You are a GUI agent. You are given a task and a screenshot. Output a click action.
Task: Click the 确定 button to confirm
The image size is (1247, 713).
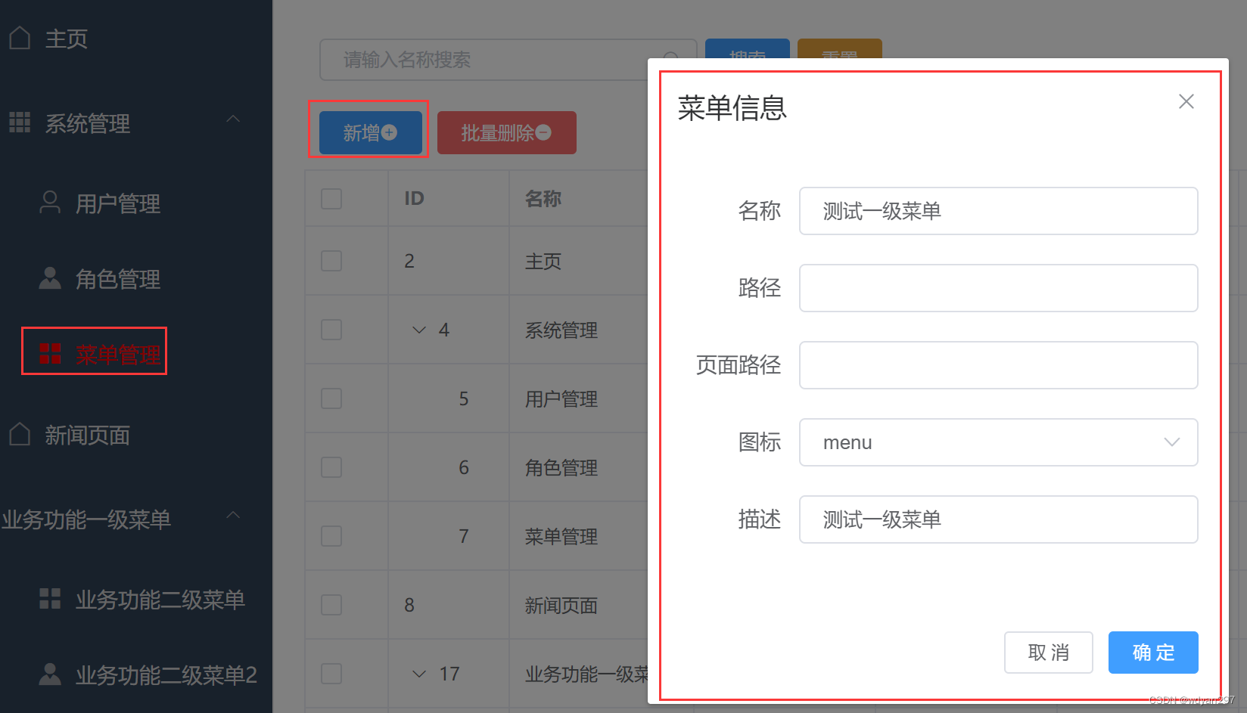pos(1152,652)
